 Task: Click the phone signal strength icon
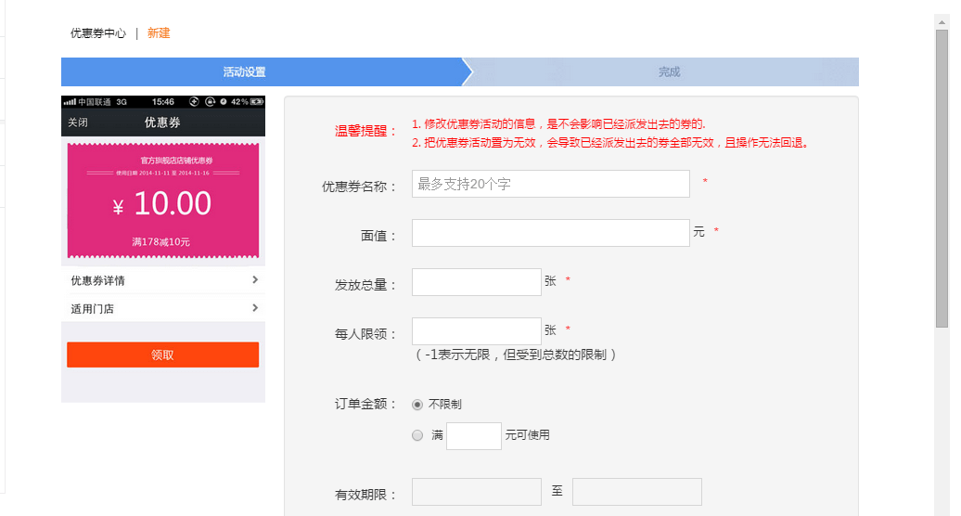pos(70,102)
